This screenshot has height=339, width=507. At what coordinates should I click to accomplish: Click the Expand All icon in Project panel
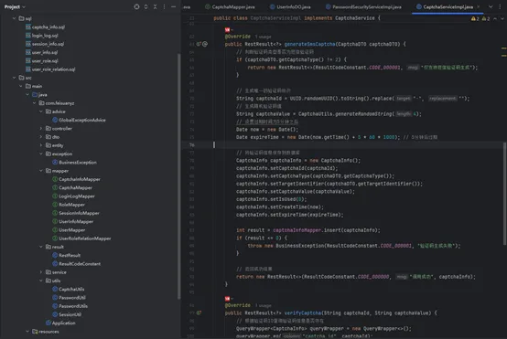(x=146, y=6)
